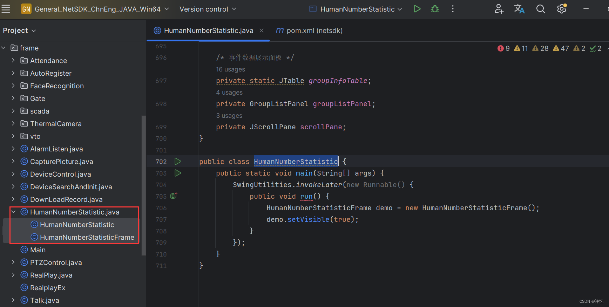Click the folder icon of Attendance
The height and width of the screenshot is (307, 609).
tap(24, 61)
